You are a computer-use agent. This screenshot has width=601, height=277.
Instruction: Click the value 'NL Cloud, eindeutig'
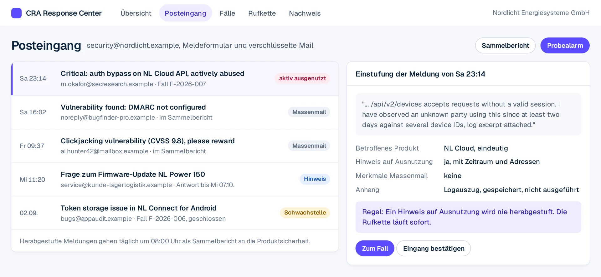click(x=476, y=148)
